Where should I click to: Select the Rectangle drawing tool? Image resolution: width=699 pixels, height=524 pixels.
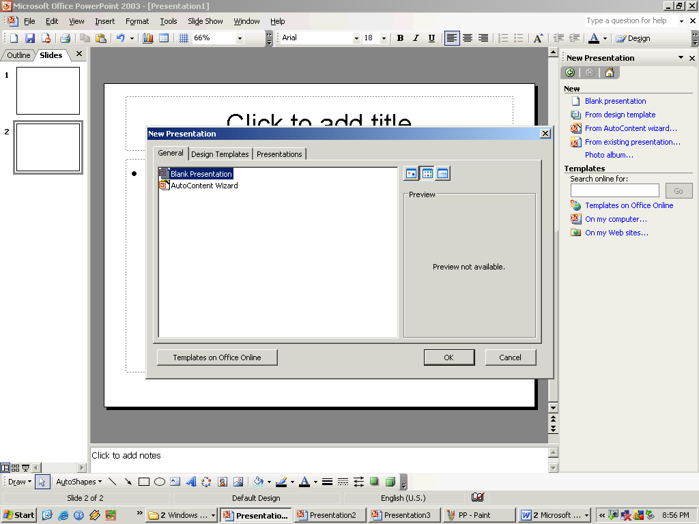[143, 482]
